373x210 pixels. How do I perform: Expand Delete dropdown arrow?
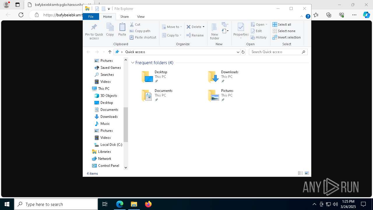point(203,27)
